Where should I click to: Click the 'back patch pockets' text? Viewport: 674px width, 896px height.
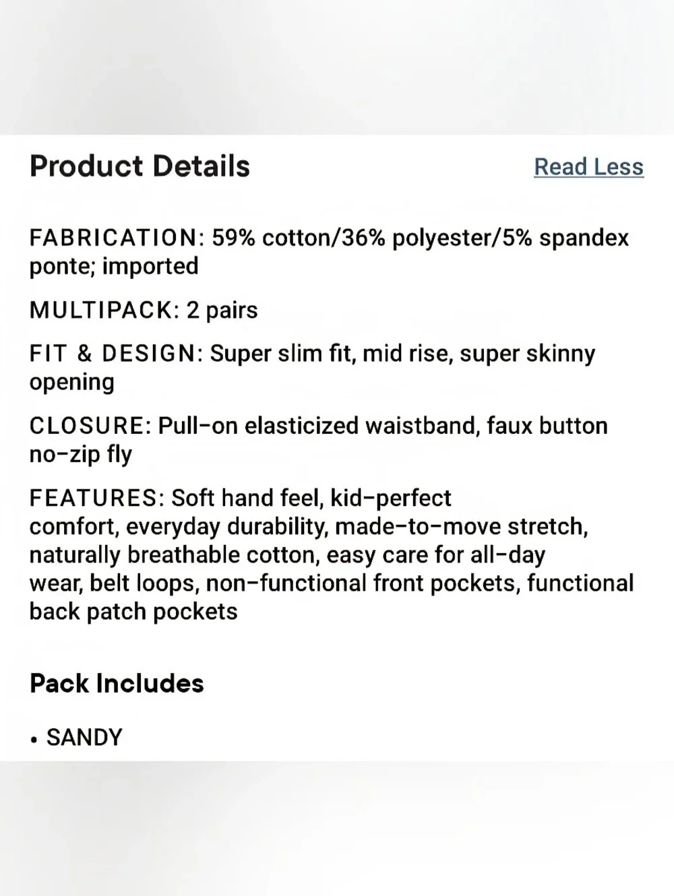[x=133, y=612]
